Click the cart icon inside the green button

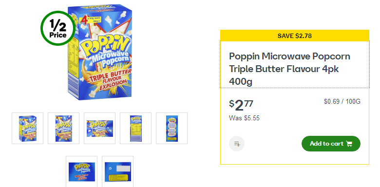(x=349, y=144)
